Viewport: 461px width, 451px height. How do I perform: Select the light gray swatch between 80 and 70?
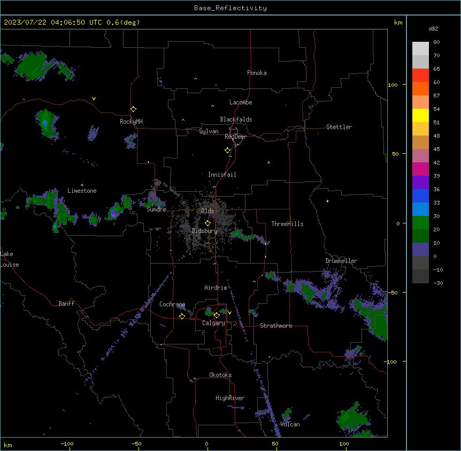pyautogui.click(x=420, y=49)
